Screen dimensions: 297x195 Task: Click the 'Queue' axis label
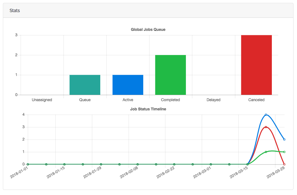tap(85, 100)
